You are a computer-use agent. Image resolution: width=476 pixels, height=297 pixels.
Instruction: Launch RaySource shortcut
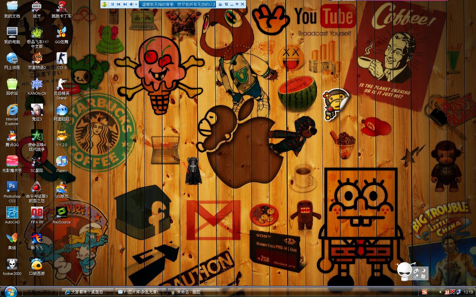tap(61, 215)
